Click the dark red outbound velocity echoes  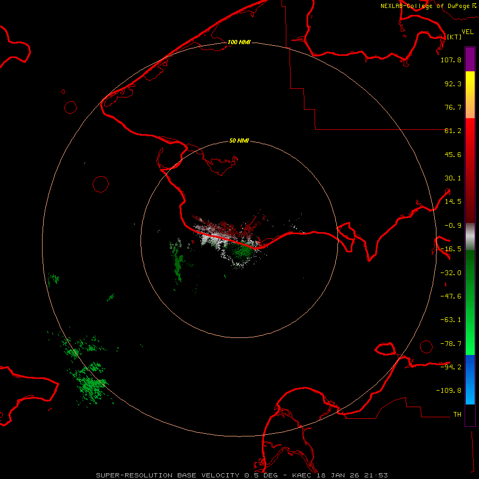tap(228, 227)
